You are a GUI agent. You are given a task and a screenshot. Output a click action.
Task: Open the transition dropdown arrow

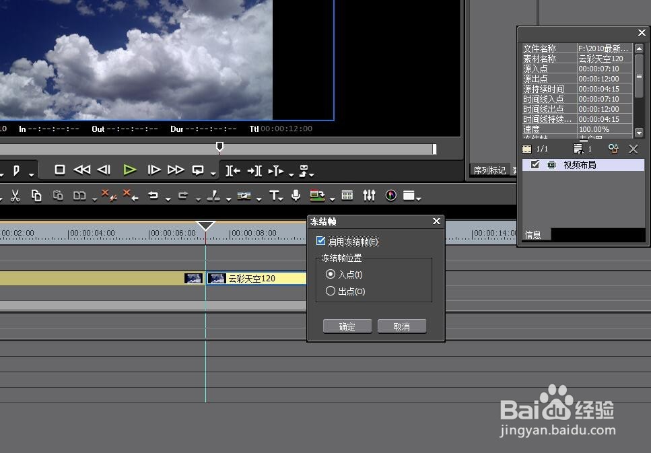259,200
